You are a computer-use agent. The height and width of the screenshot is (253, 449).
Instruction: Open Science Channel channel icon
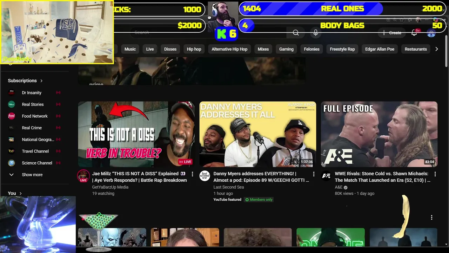point(12,163)
